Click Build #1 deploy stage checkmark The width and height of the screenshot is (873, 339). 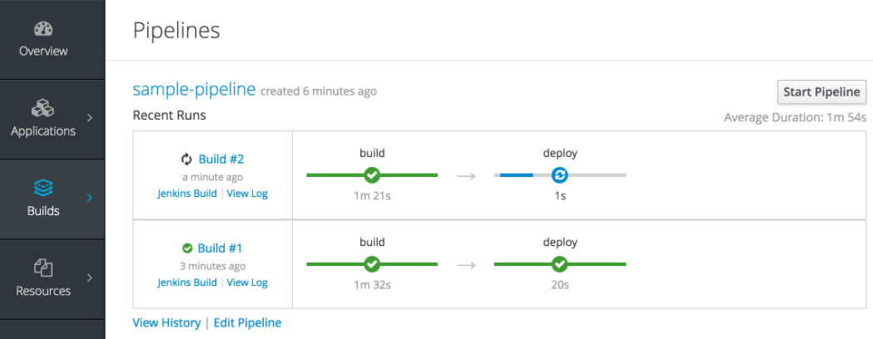tap(559, 264)
